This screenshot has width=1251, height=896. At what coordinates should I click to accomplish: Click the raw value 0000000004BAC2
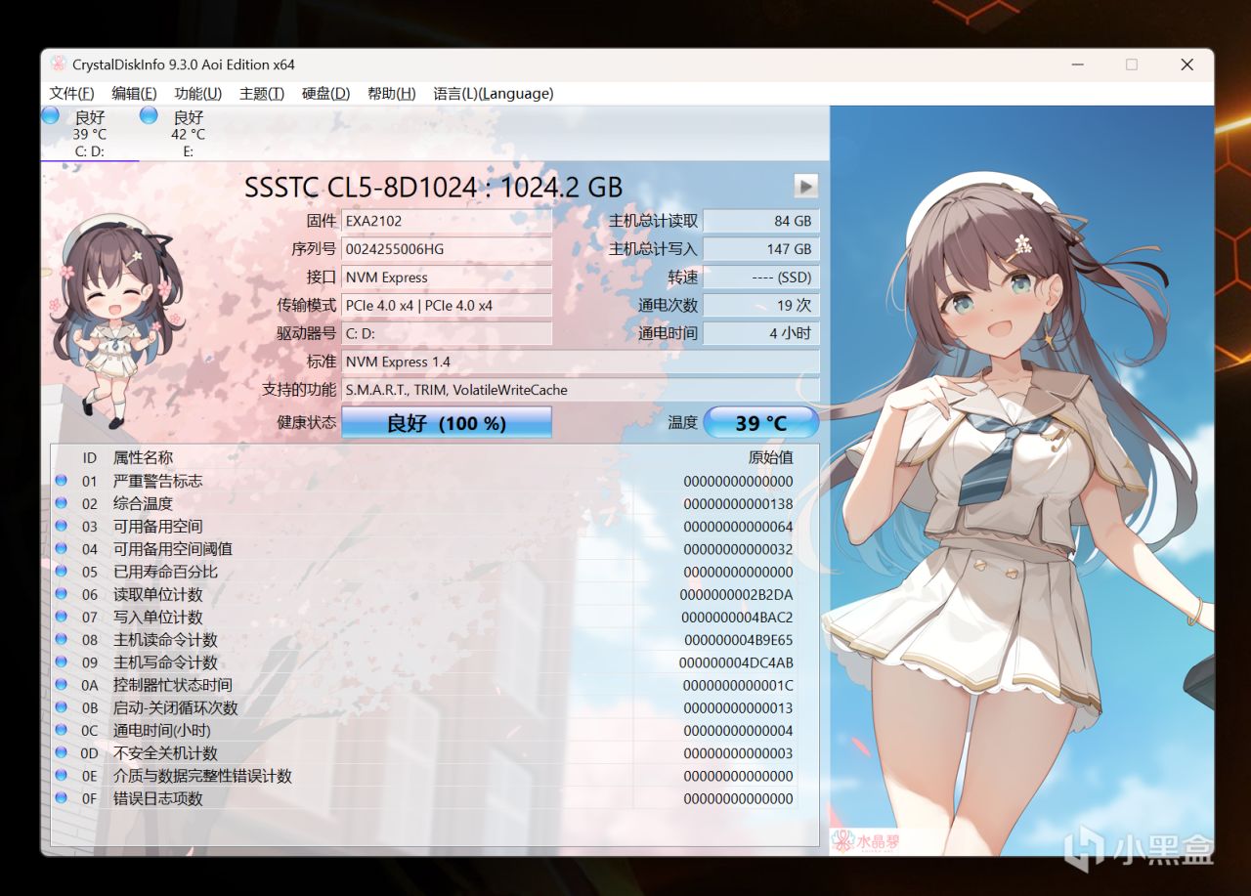click(x=737, y=617)
